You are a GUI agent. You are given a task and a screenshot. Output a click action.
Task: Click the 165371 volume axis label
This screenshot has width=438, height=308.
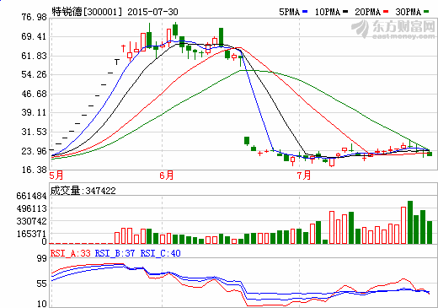click(x=31, y=234)
